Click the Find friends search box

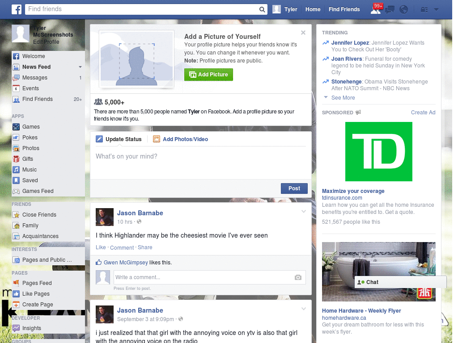[142, 9]
